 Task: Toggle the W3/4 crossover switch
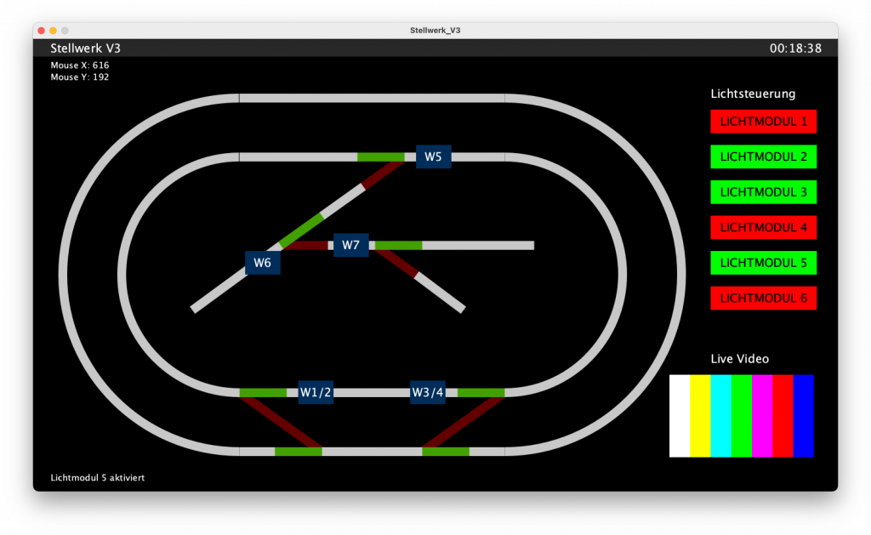click(x=427, y=392)
